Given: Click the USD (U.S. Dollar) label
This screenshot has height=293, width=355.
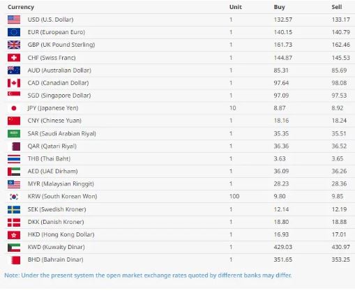Looking at the screenshot, I should tap(50, 20).
